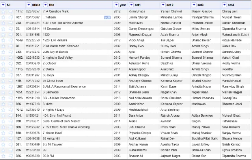Image resolution: width=252 pixels, height=160 pixels.
Task: Click the edit button on ...Yahaan cell
Action: 107,17
